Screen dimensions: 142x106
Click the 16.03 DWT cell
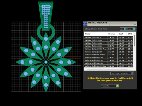(x=122, y=66)
